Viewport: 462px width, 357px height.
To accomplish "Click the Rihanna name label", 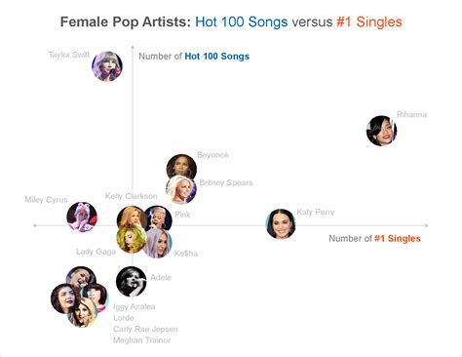I will coord(411,114).
